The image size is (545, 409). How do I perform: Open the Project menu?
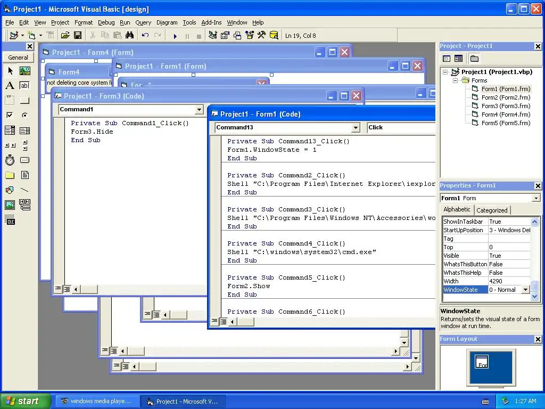[60, 22]
